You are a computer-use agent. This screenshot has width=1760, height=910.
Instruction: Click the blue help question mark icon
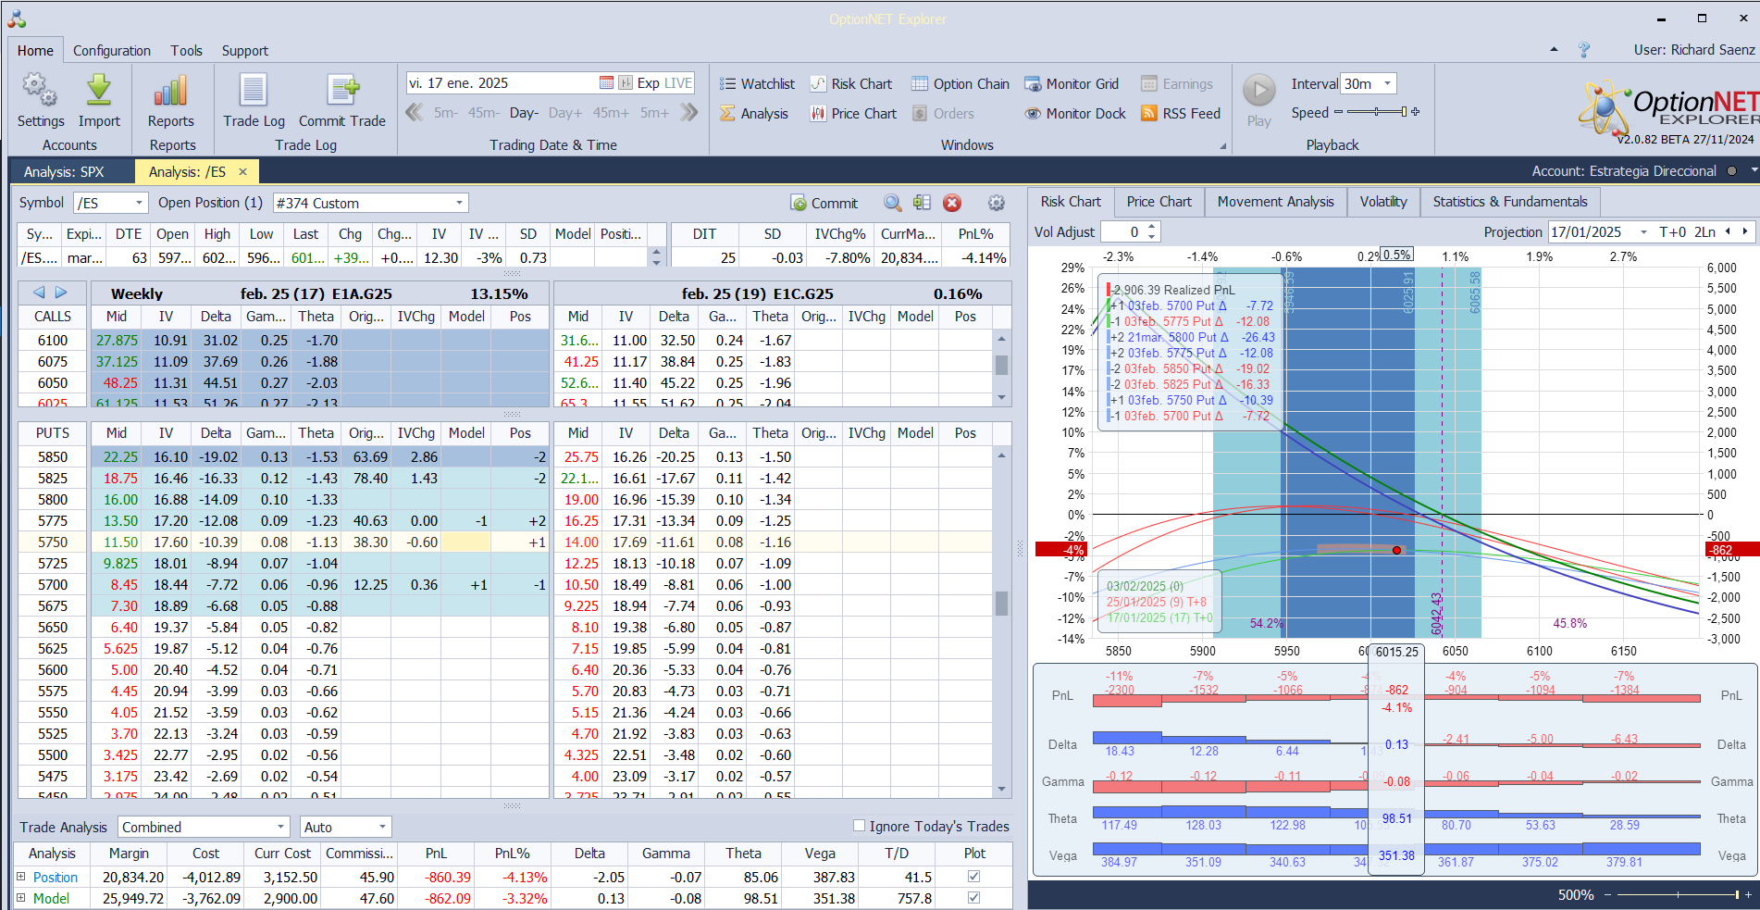[x=1584, y=50]
